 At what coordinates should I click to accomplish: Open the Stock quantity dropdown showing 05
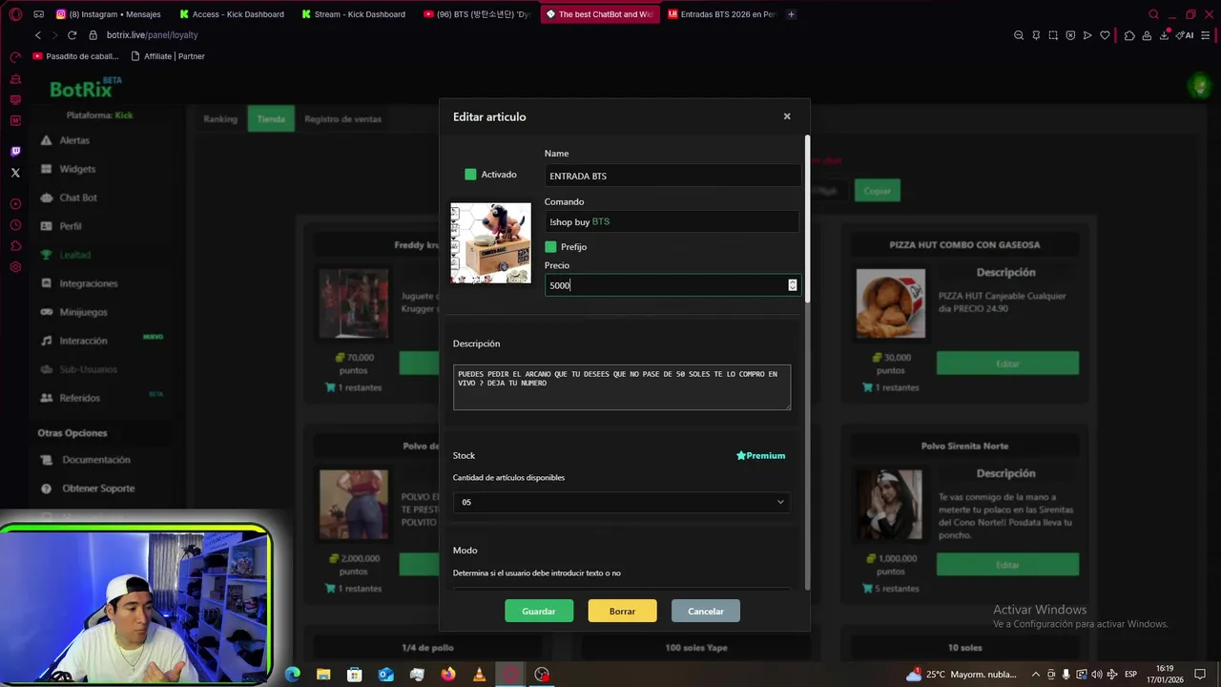[622, 502]
